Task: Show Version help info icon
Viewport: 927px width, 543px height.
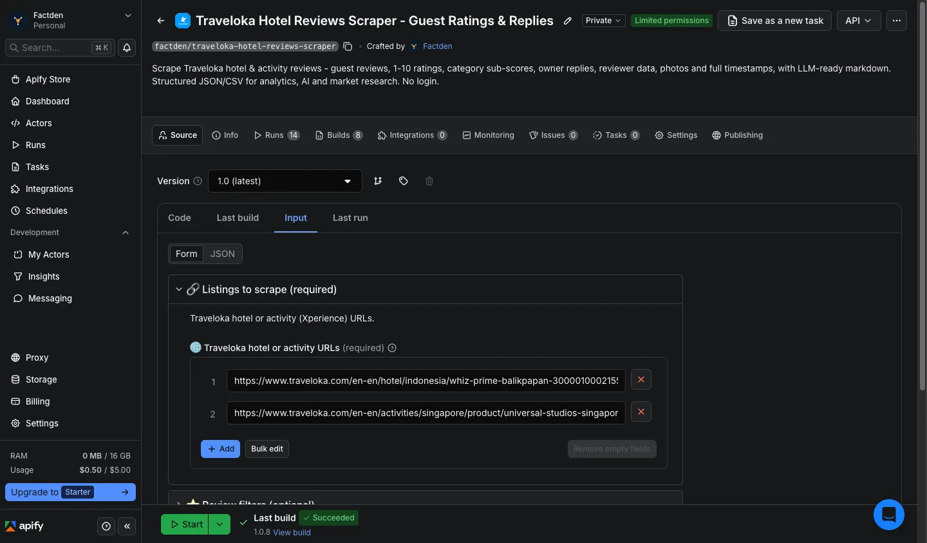Action: tap(198, 181)
